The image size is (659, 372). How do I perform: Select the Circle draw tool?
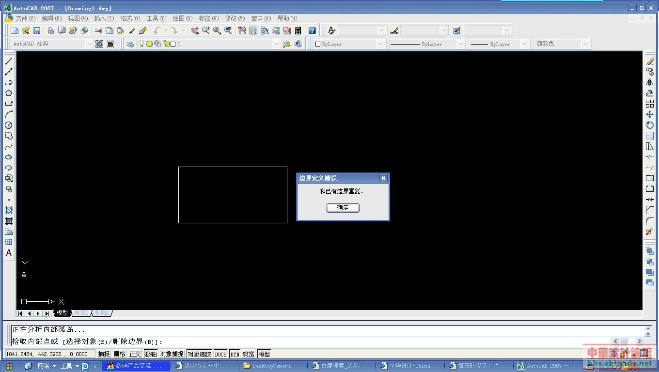pos(9,125)
